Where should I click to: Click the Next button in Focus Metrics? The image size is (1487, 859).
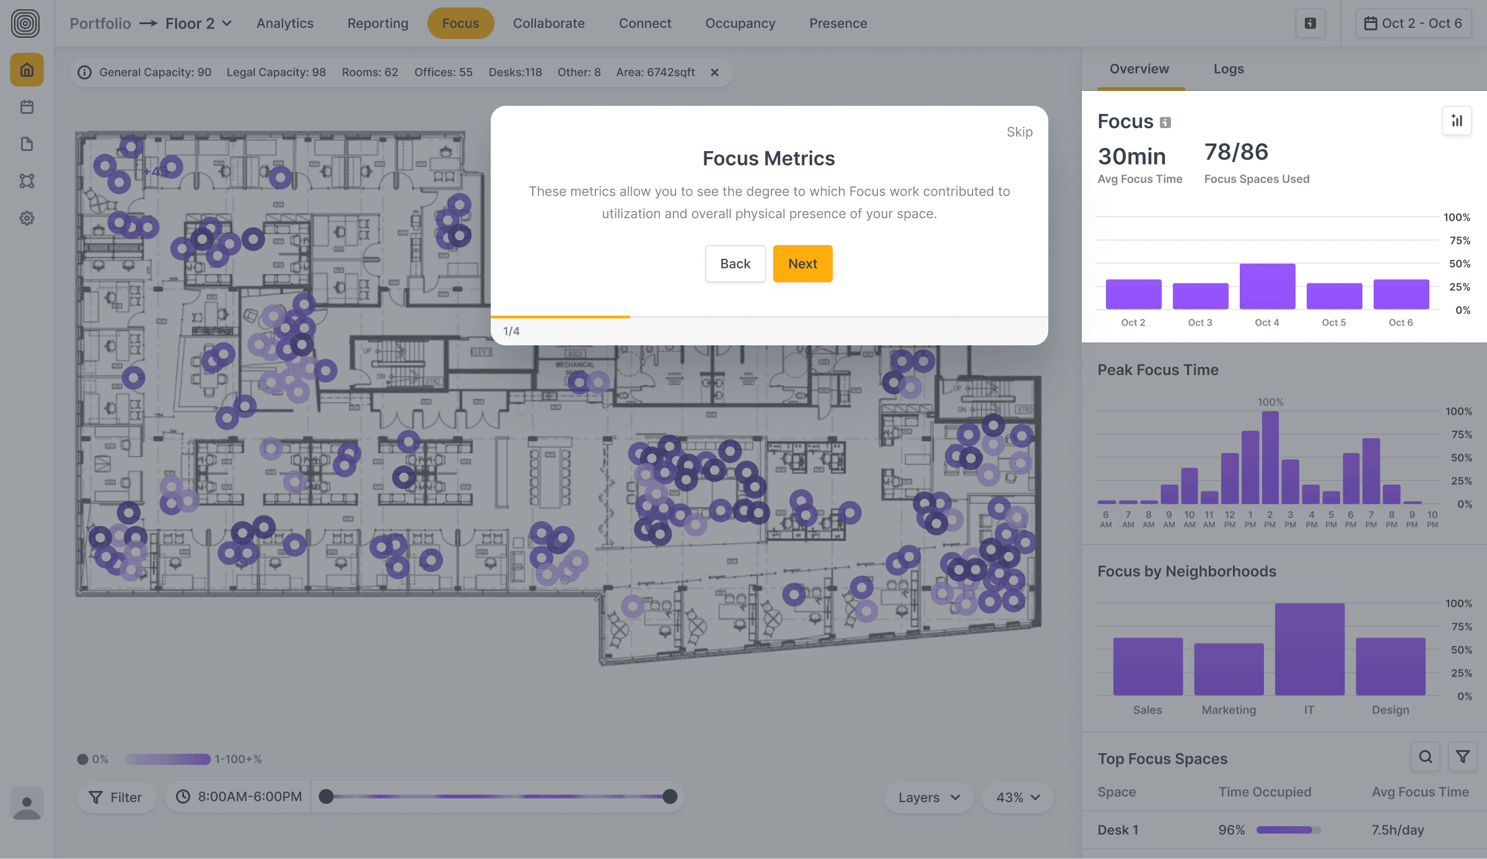[802, 264]
